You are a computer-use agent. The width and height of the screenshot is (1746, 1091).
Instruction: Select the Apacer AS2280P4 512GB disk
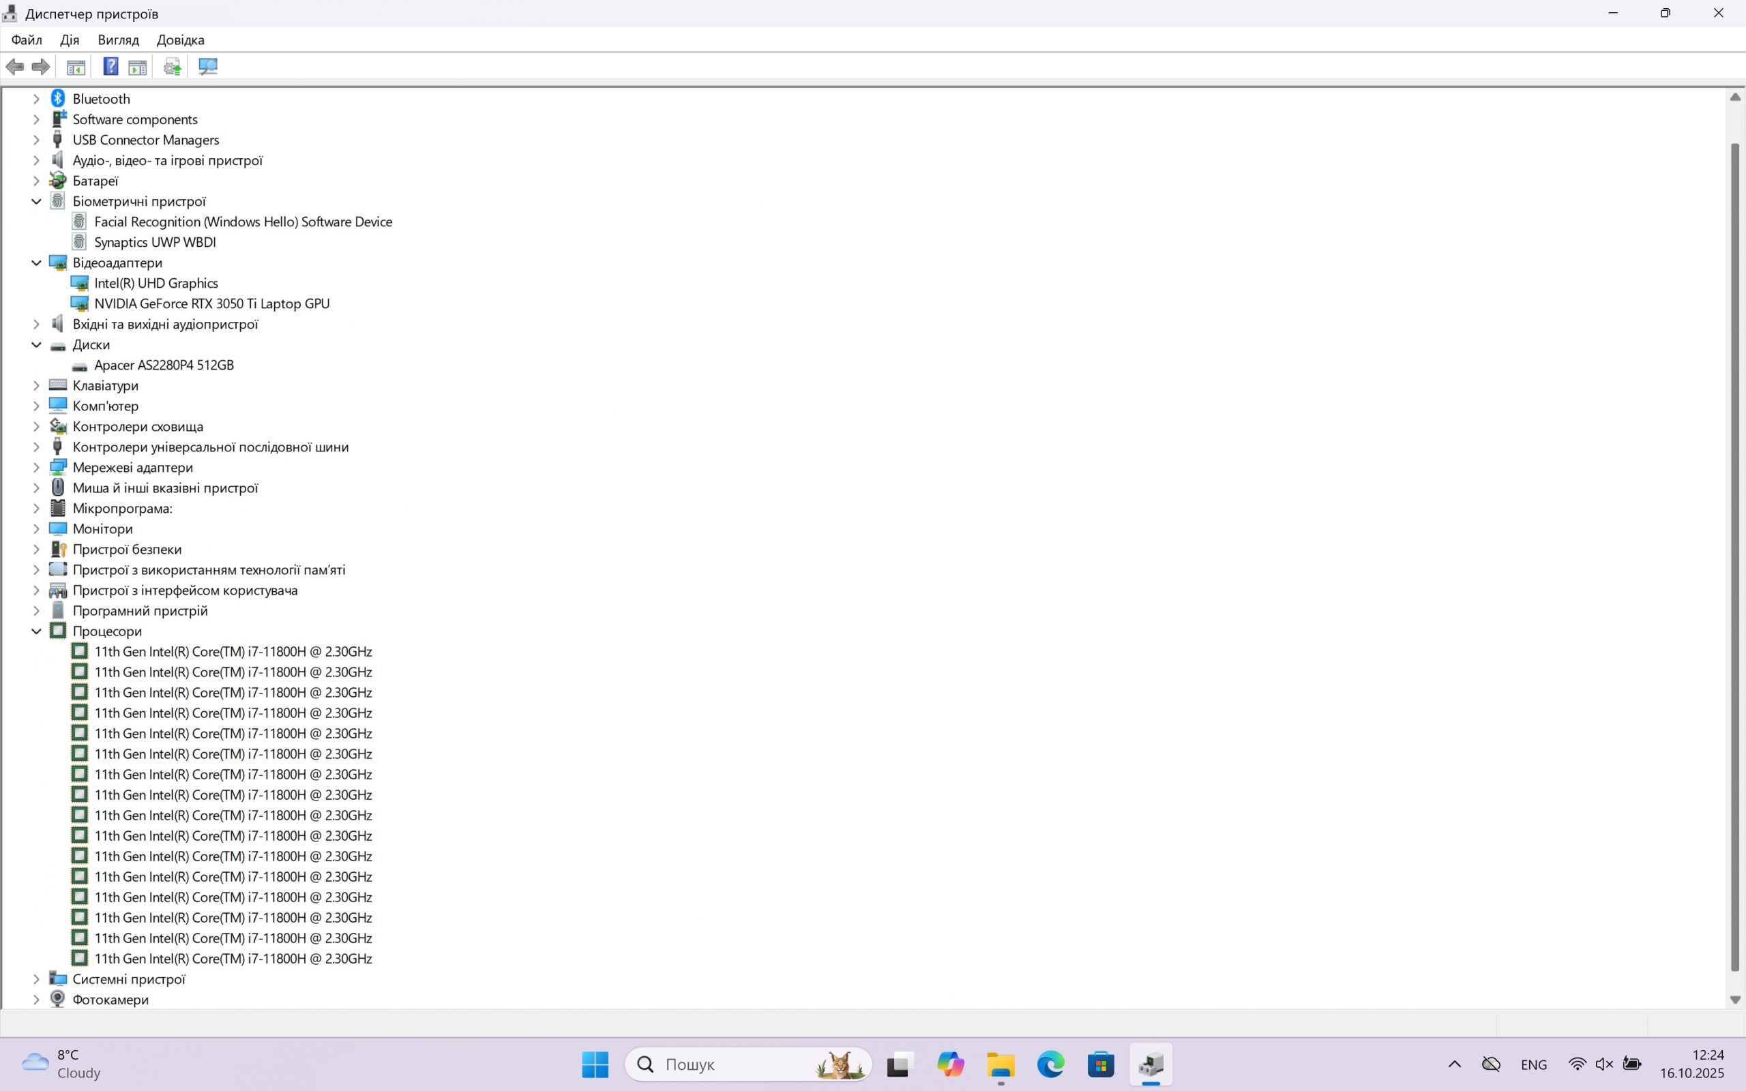164,365
